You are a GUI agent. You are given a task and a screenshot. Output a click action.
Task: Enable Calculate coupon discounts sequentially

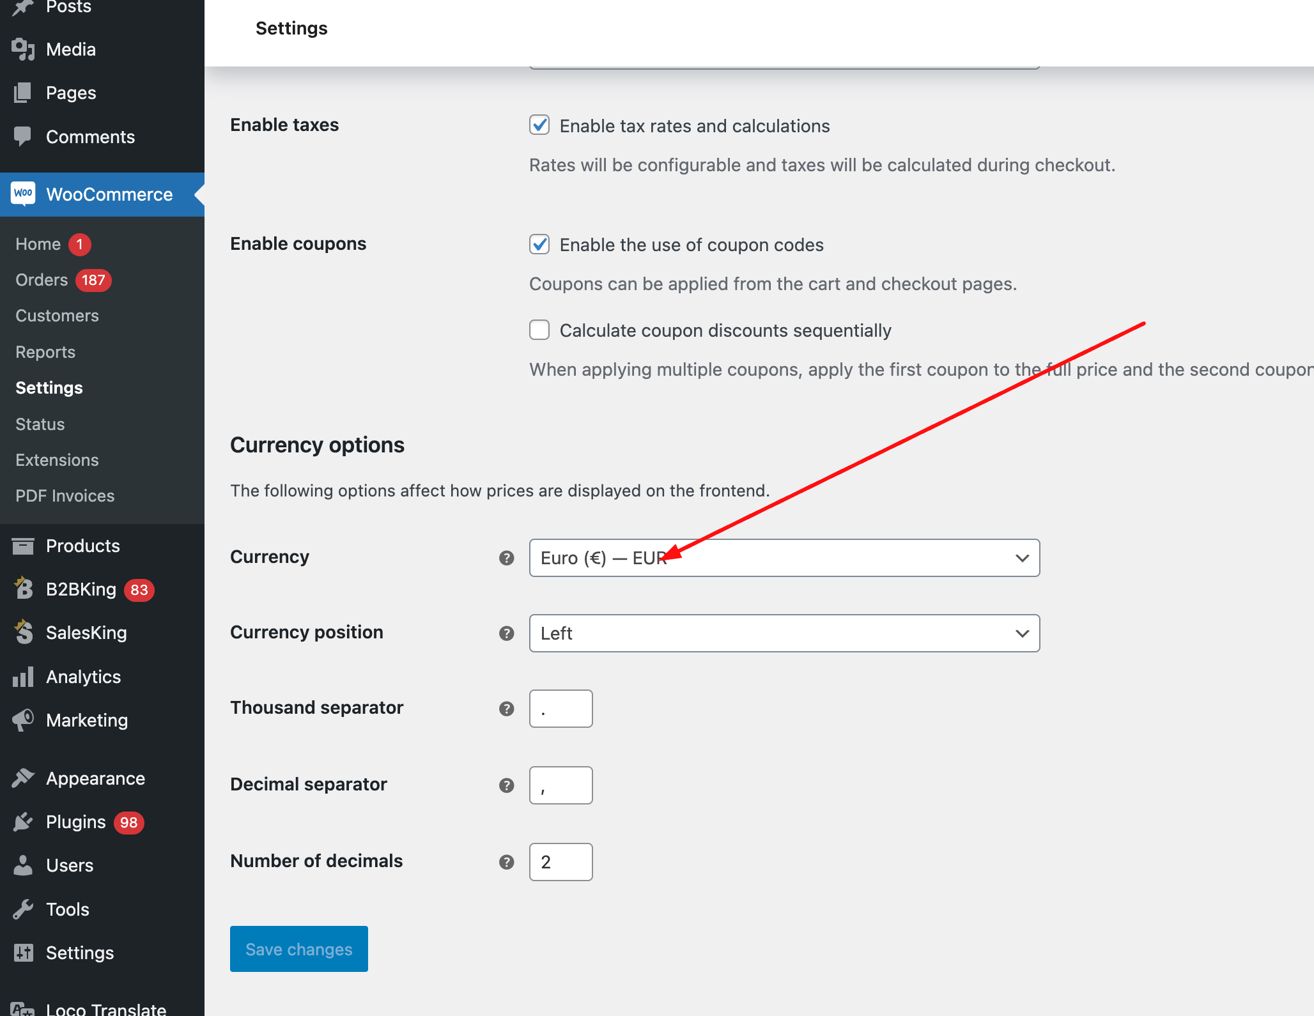(539, 330)
